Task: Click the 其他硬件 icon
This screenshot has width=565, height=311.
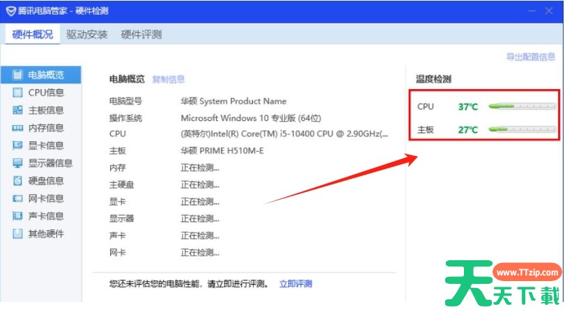Action: pos(17,234)
